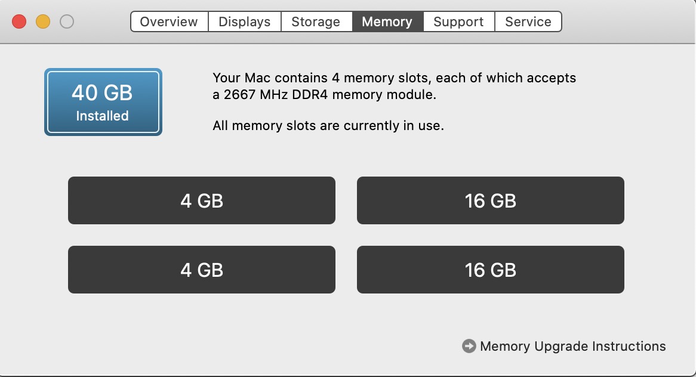View the Service tab
696x377 pixels.
tap(528, 22)
